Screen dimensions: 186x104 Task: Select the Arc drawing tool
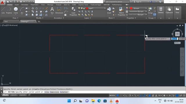point(22,10)
